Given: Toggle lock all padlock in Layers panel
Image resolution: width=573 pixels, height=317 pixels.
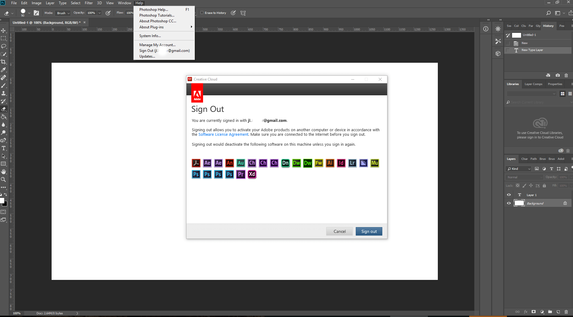Looking at the screenshot, I should pos(544,185).
